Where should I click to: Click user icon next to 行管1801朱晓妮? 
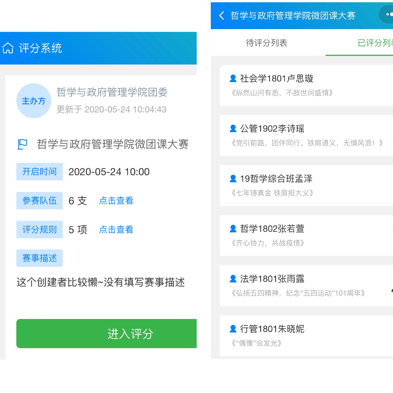(233, 329)
